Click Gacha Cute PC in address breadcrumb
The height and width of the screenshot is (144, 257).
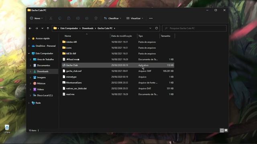tap(105, 28)
